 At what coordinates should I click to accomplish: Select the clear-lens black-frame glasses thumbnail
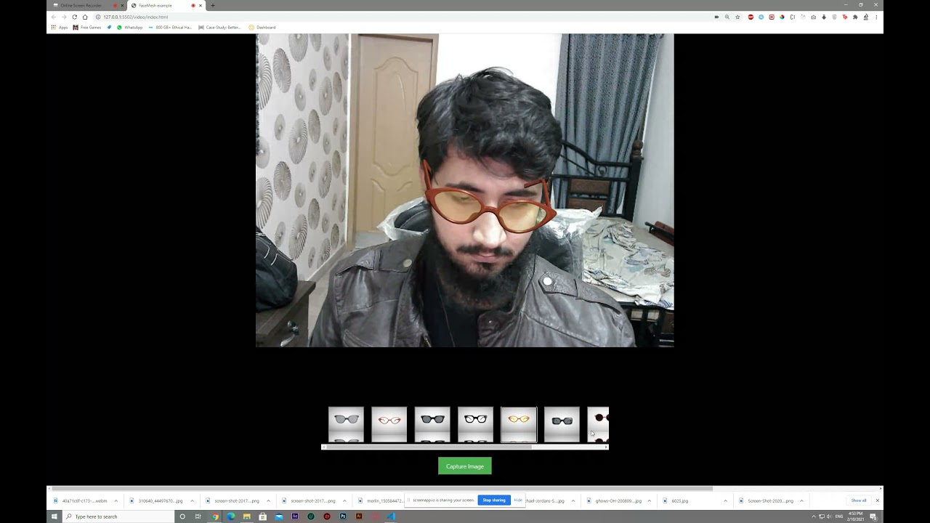pyautogui.click(x=475, y=424)
